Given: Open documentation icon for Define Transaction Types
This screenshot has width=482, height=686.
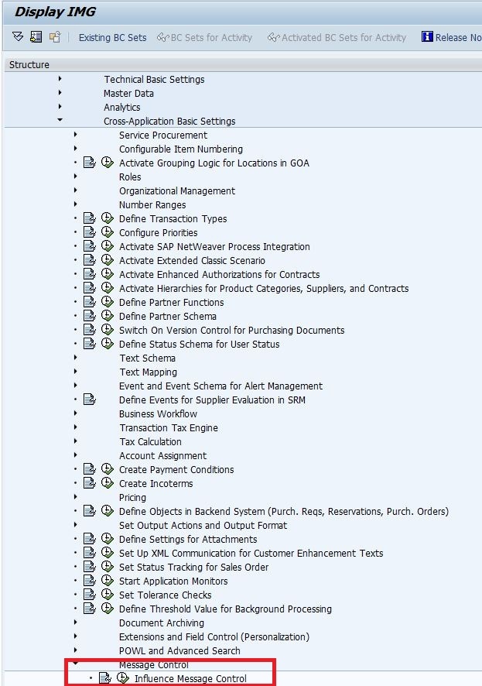Looking at the screenshot, I should (x=90, y=218).
